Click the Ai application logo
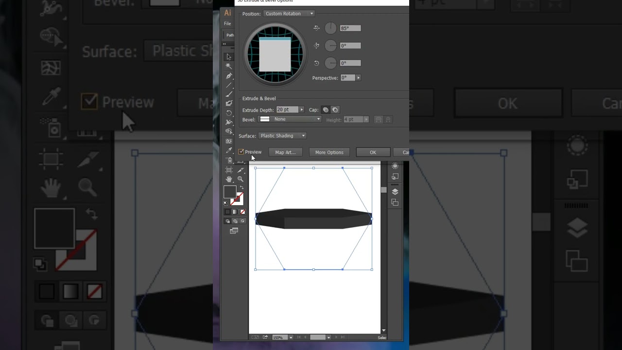622x350 pixels. click(227, 13)
